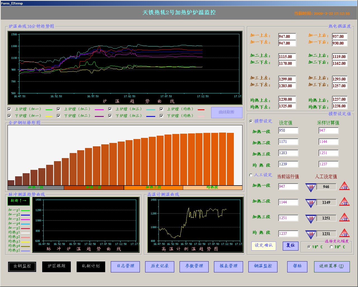Uncheck the 上炉膛（加一） curve checkbox
The image size is (358, 287).
click(x=10, y=109)
